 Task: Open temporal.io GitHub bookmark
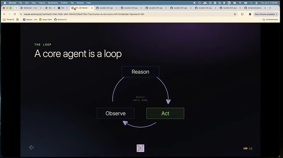60,19
